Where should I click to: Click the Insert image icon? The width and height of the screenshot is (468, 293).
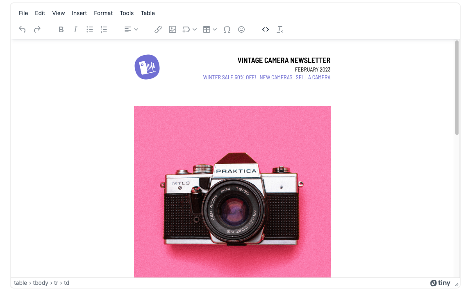[x=173, y=29]
